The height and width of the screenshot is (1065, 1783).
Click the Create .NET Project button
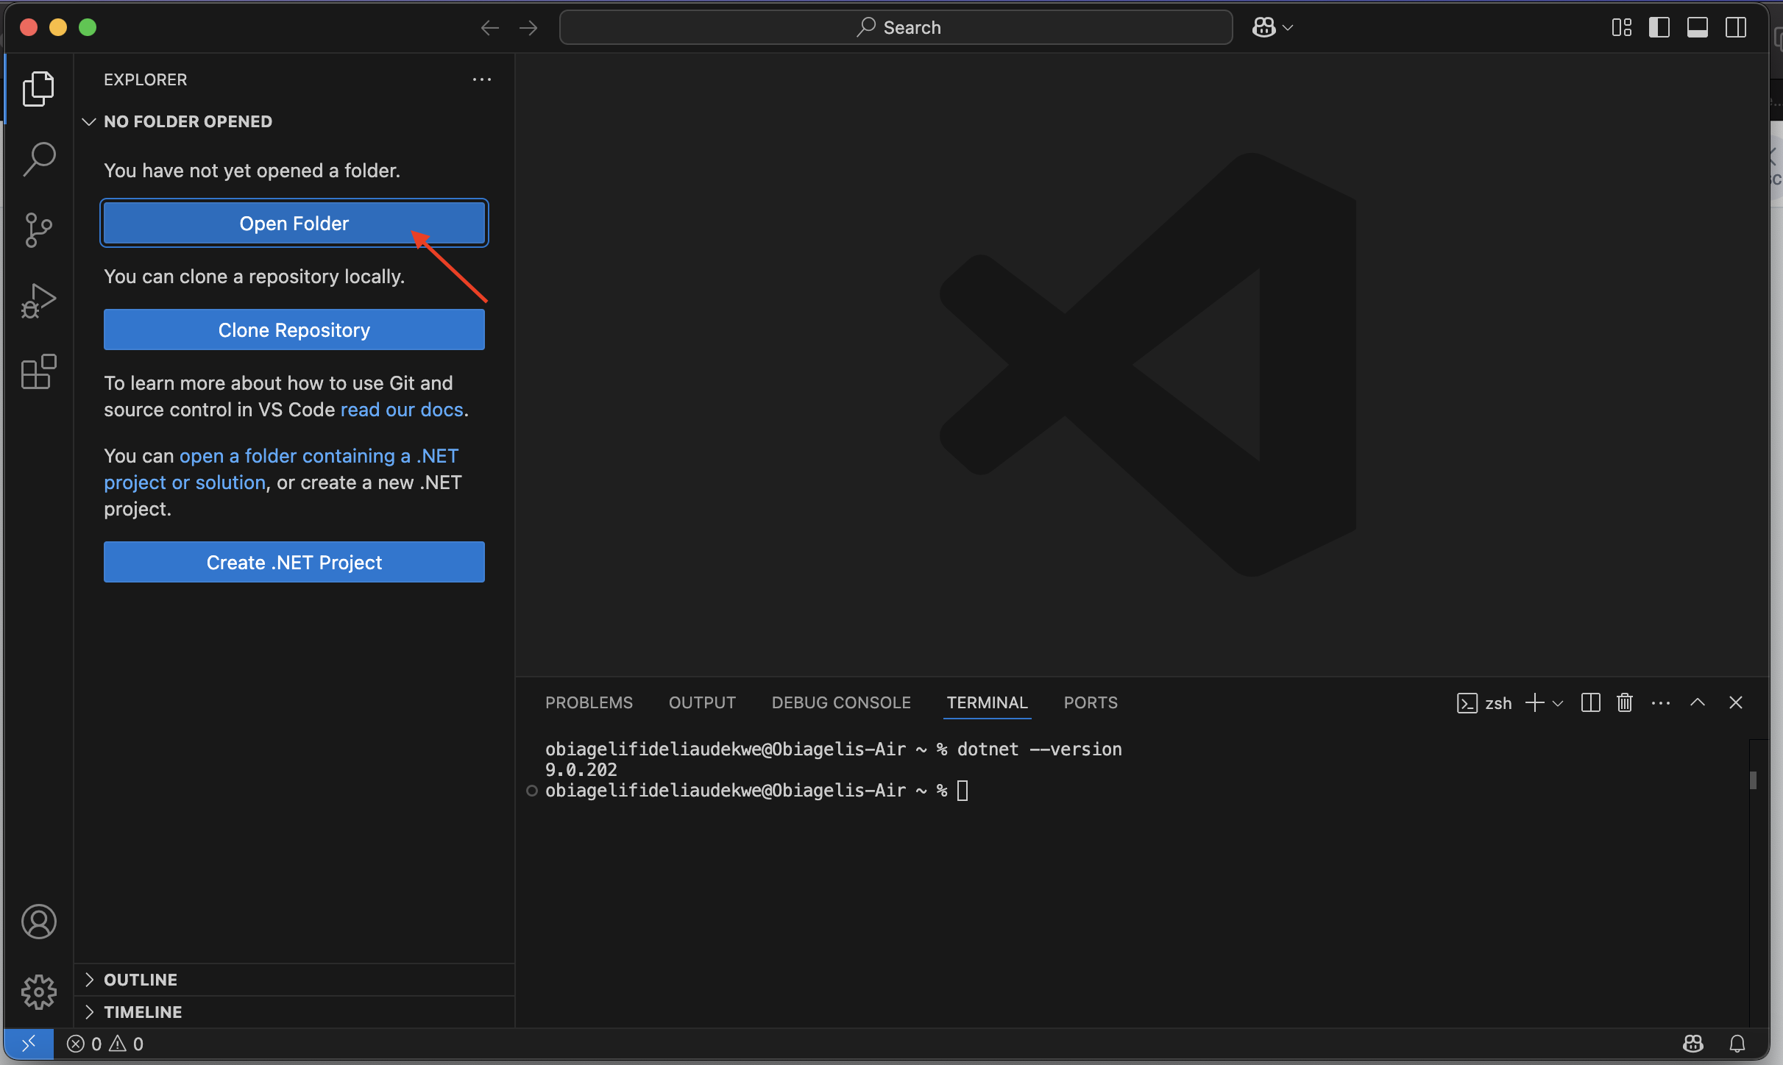pyautogui.click(x=294, y=562)
